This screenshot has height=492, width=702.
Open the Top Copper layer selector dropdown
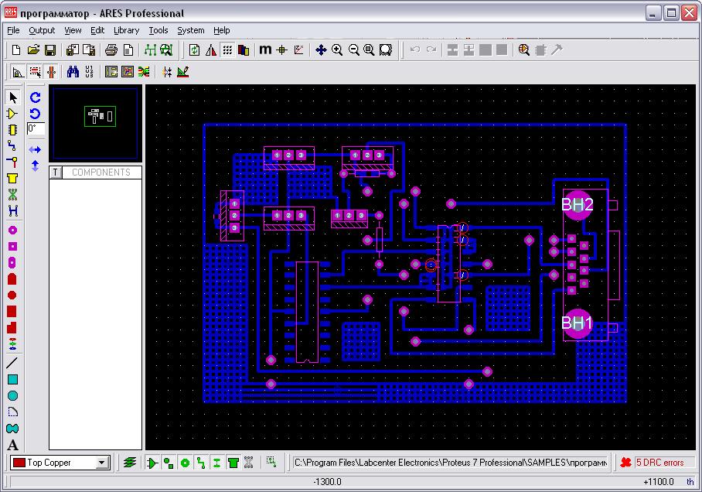(103, 463)
